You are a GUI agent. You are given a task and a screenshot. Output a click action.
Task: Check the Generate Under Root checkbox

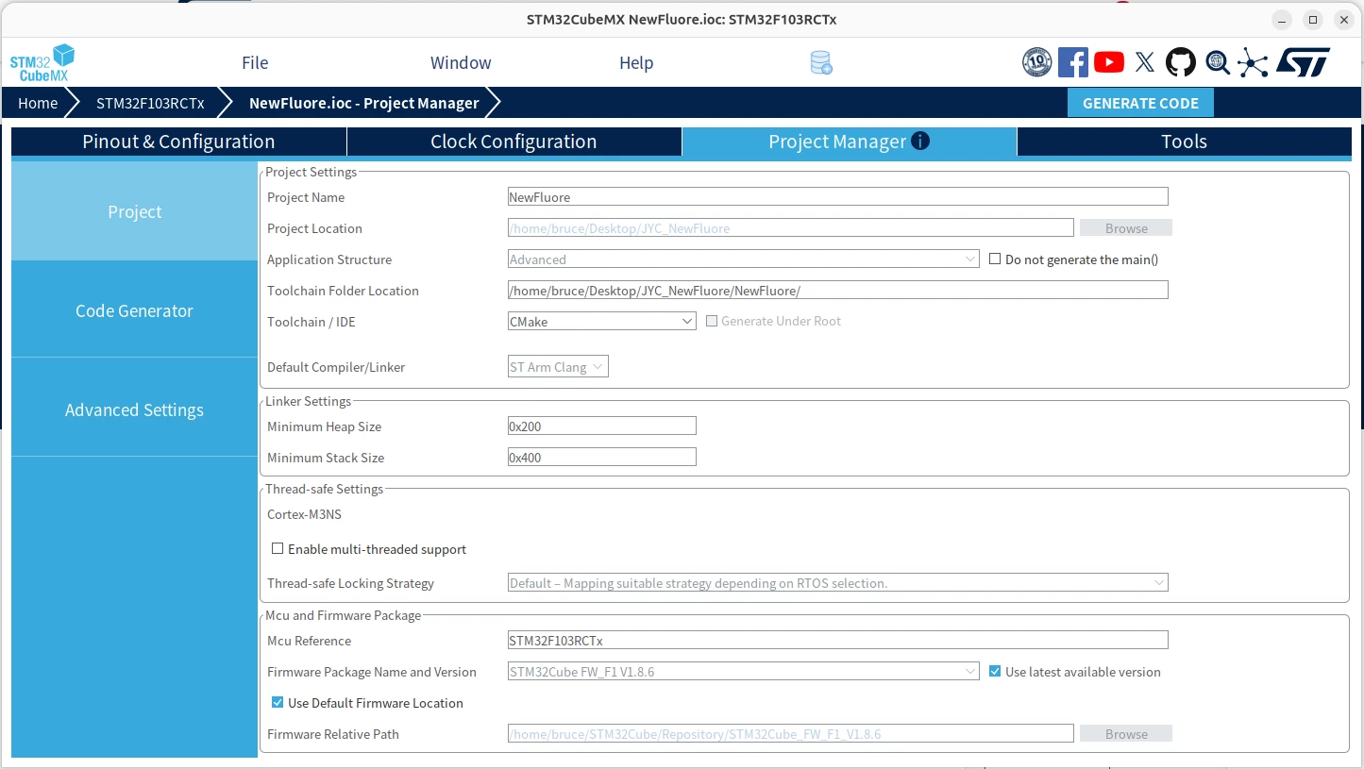[712, 321]
